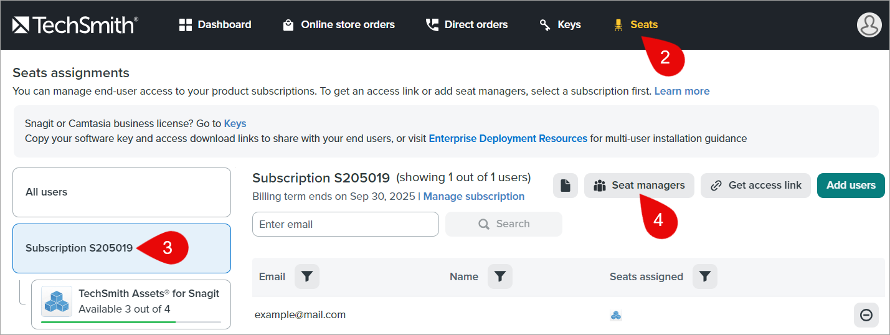The height and width of the screenshot is (335, 890).
Task: Go to the Dashboard tab
Action: click(215, 25)
